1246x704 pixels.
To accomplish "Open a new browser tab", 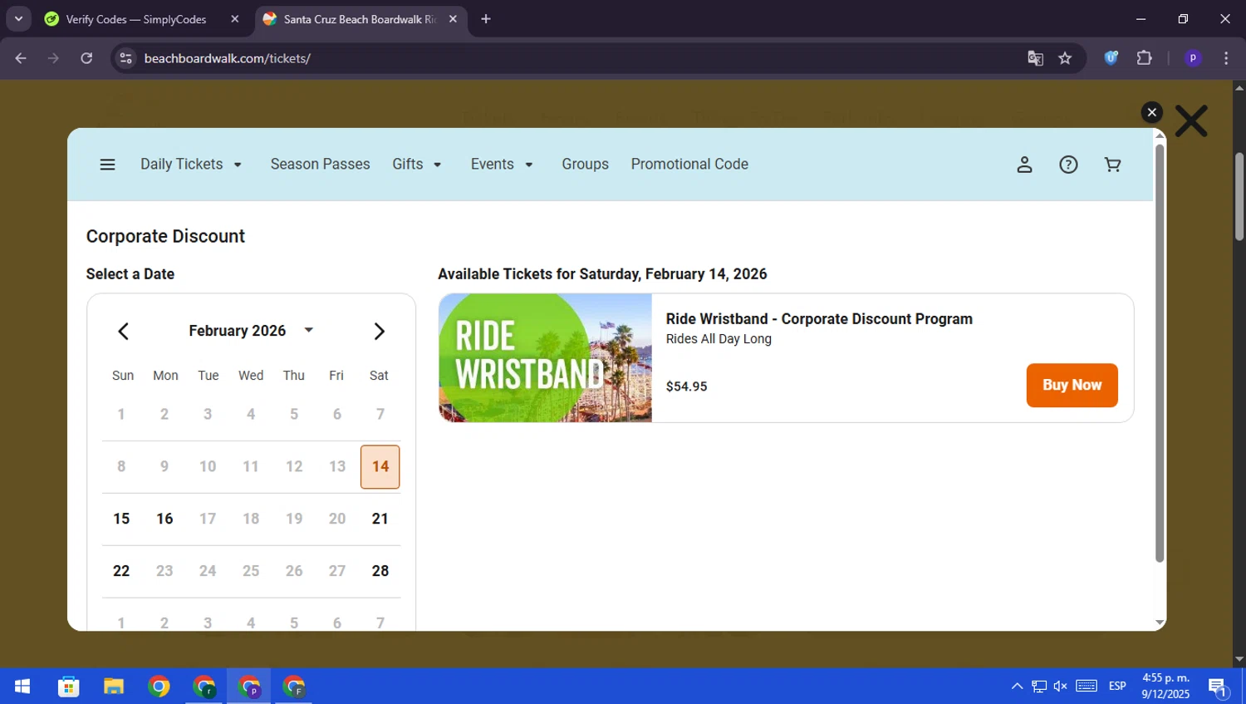I will (x=486, y=19).
